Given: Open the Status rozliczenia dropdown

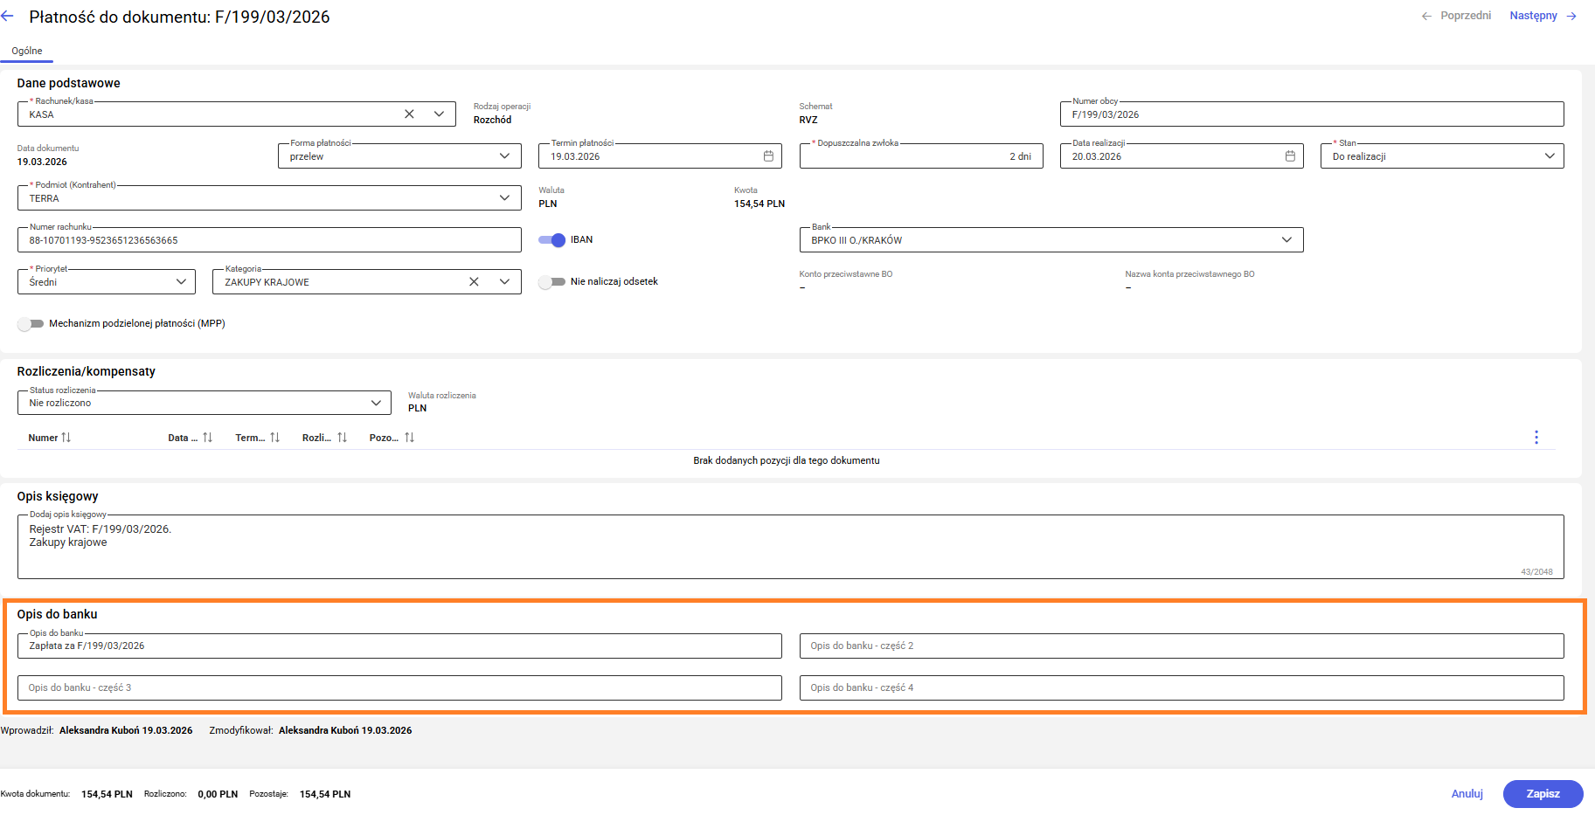Looking at the screenshot, I should coord(375,403).
